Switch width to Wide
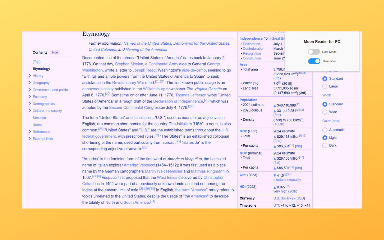Viewport: 384px width, 240px height. [x=325, y=112]
